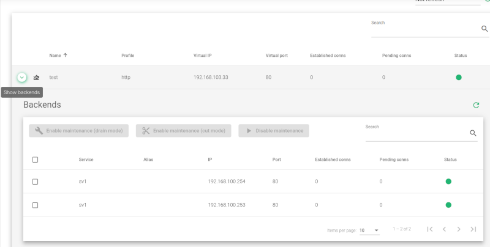The image size is (490, 247).
Task: Check the backend 192.168.100.254 checkbox
Action: point(36,182)
